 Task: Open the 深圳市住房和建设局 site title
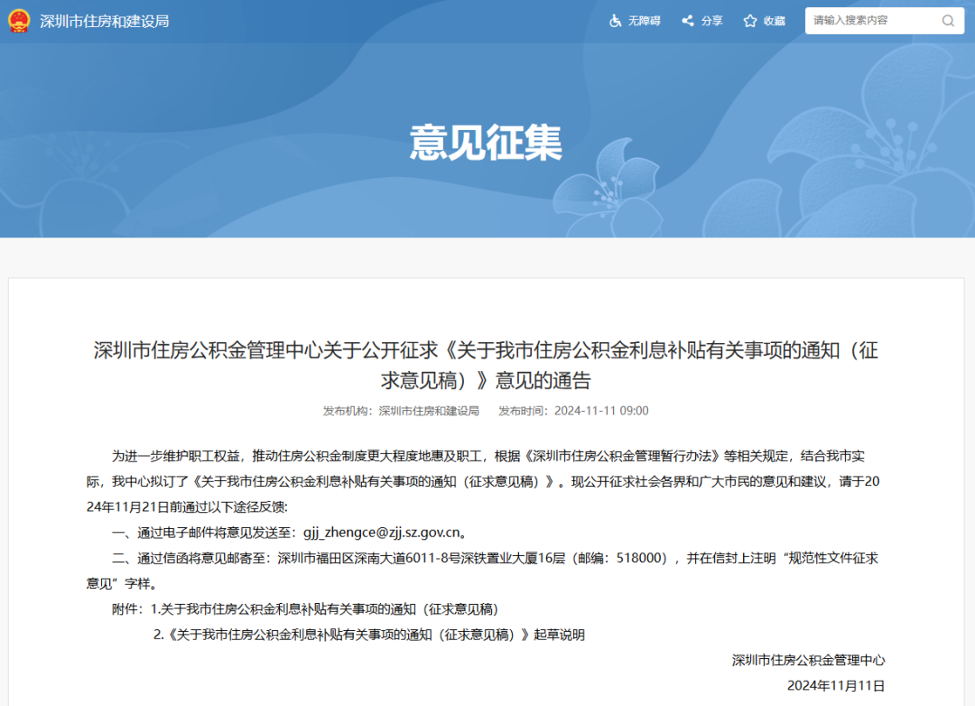pos(105,21)
